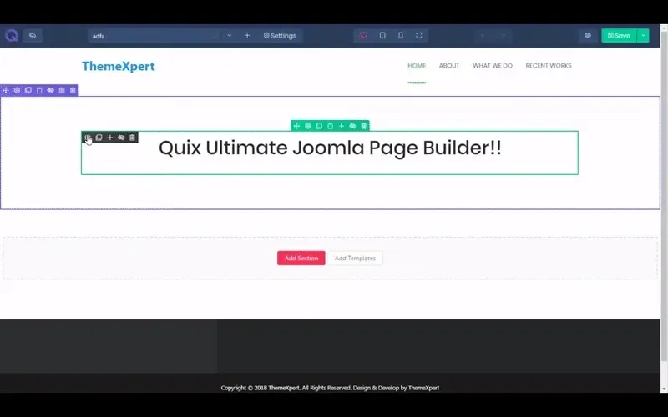
Task: Click the Copyright 2018 ThemeXpert footer text
Action: point(330,388)
